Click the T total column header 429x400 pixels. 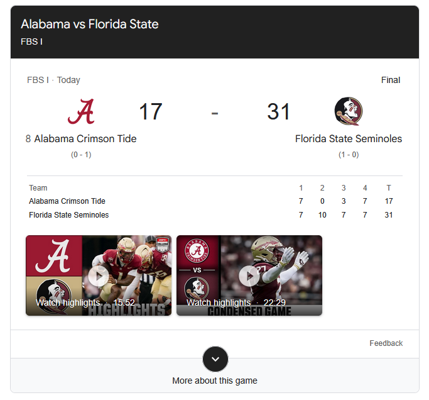(389, 188)
